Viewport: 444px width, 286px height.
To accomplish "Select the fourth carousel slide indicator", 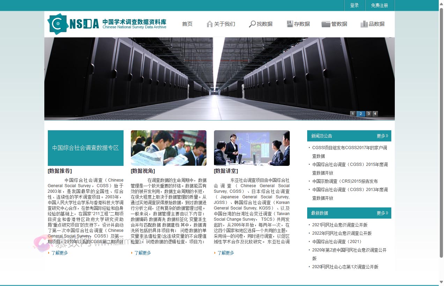I will pos(375,113).
